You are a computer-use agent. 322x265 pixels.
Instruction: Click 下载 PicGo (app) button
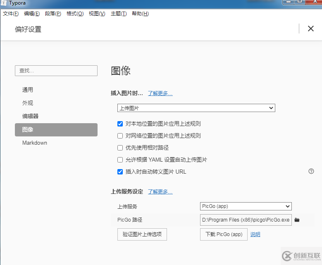(x=224, y=234)
